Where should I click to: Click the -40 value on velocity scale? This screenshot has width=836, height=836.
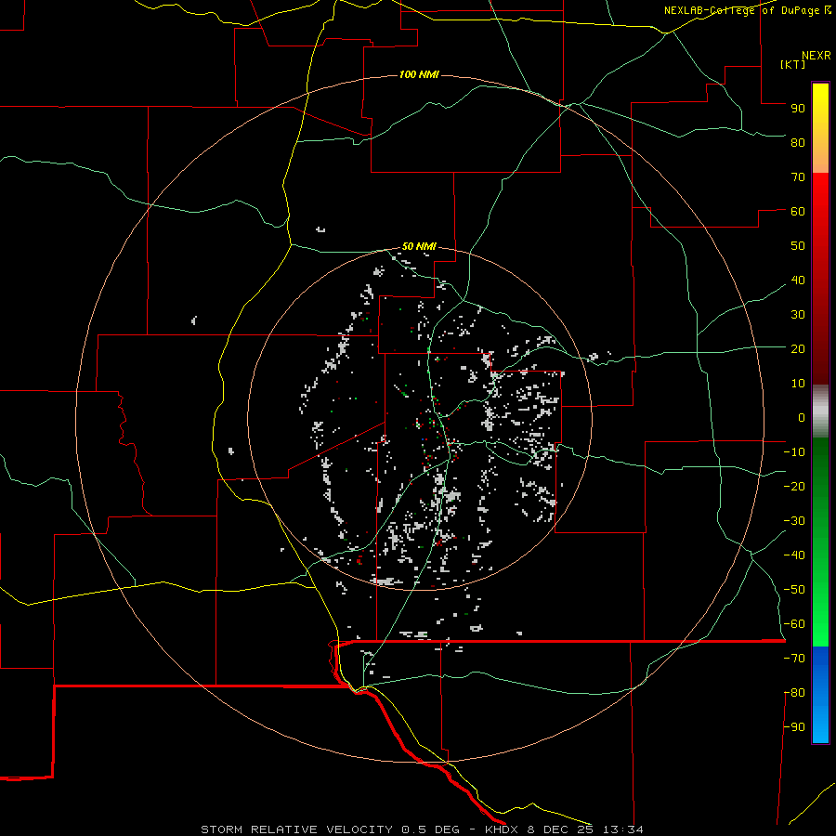tap(794, 555)
